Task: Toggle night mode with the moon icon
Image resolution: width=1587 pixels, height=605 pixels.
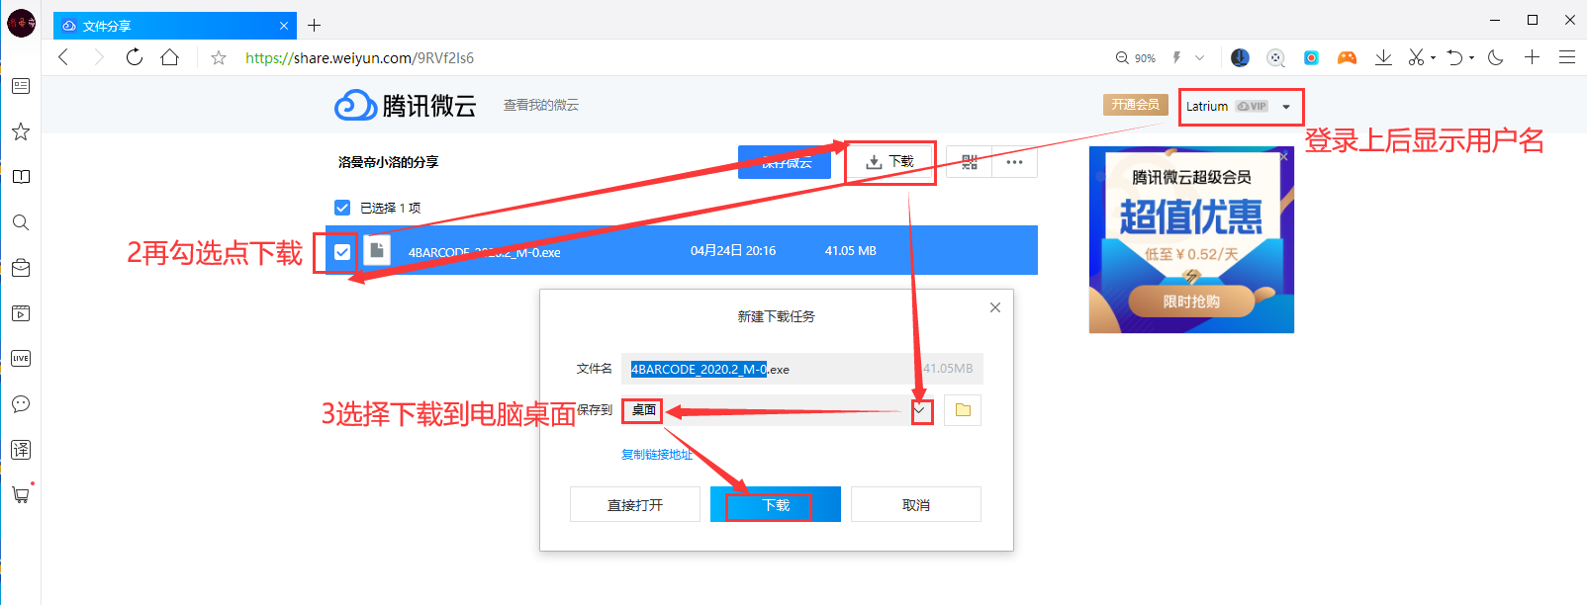Action: pyautogui.click(x=1496, y=57)
